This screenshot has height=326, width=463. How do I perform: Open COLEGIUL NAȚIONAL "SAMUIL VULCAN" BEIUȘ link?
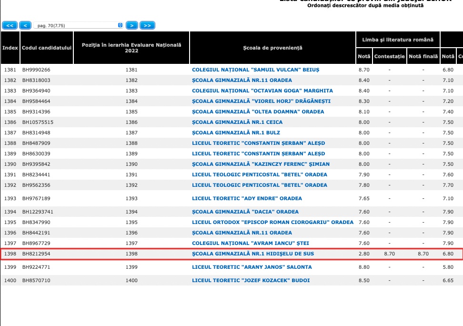point(255,70)
